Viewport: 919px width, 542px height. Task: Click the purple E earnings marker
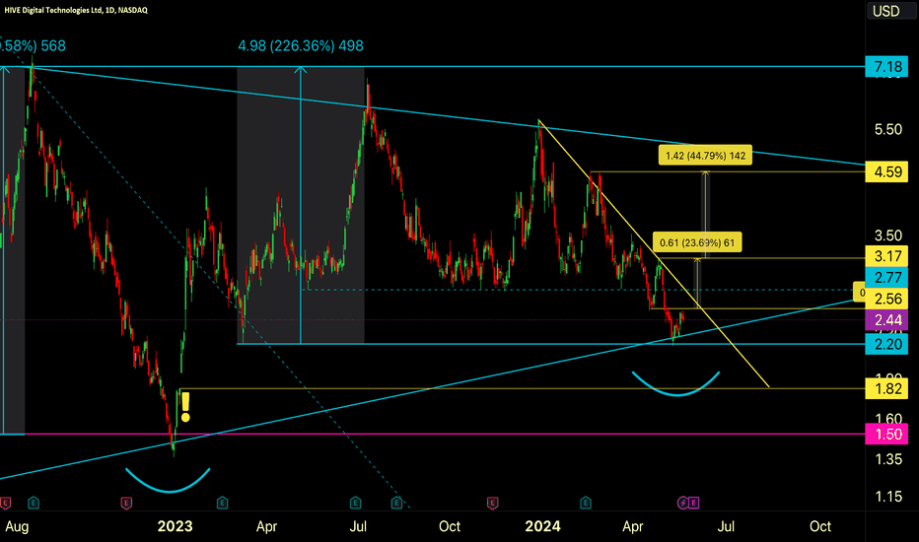pyautogui.click(x=694, y=503)
